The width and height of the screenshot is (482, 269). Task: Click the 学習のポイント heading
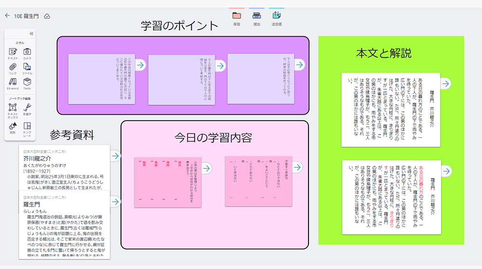coord(179,26)
